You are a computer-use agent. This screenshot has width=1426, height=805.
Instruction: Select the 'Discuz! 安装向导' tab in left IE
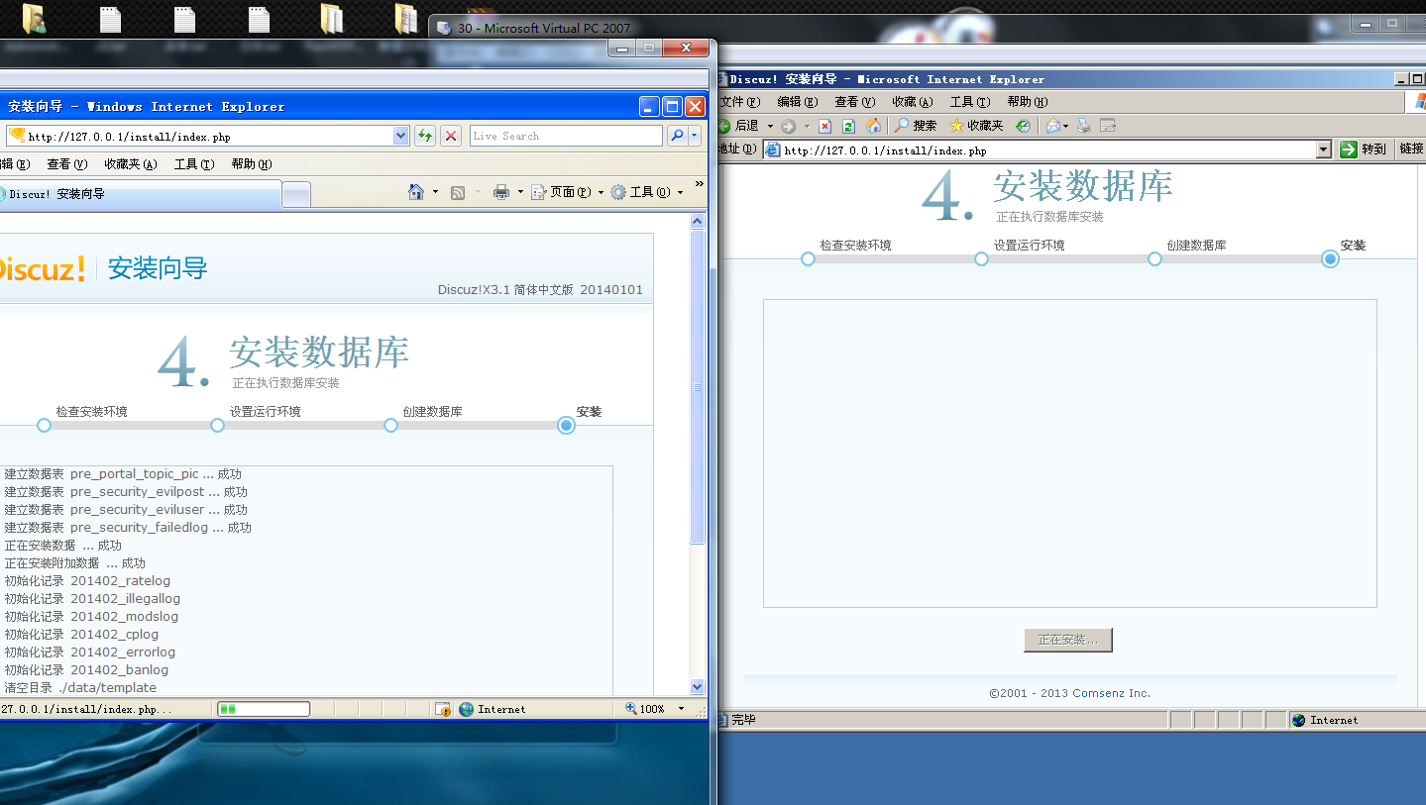coord(139,194)
